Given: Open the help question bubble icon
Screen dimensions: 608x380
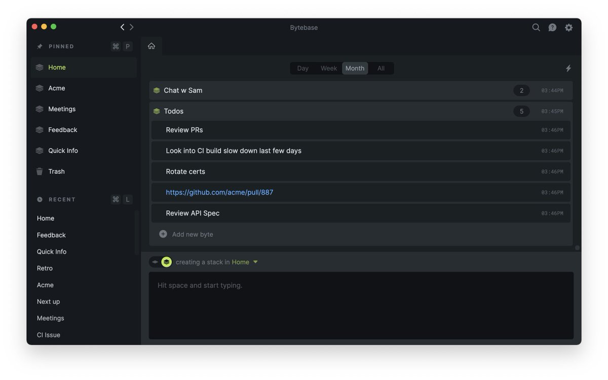Looking at the screenshot, I should click(552, 27).
